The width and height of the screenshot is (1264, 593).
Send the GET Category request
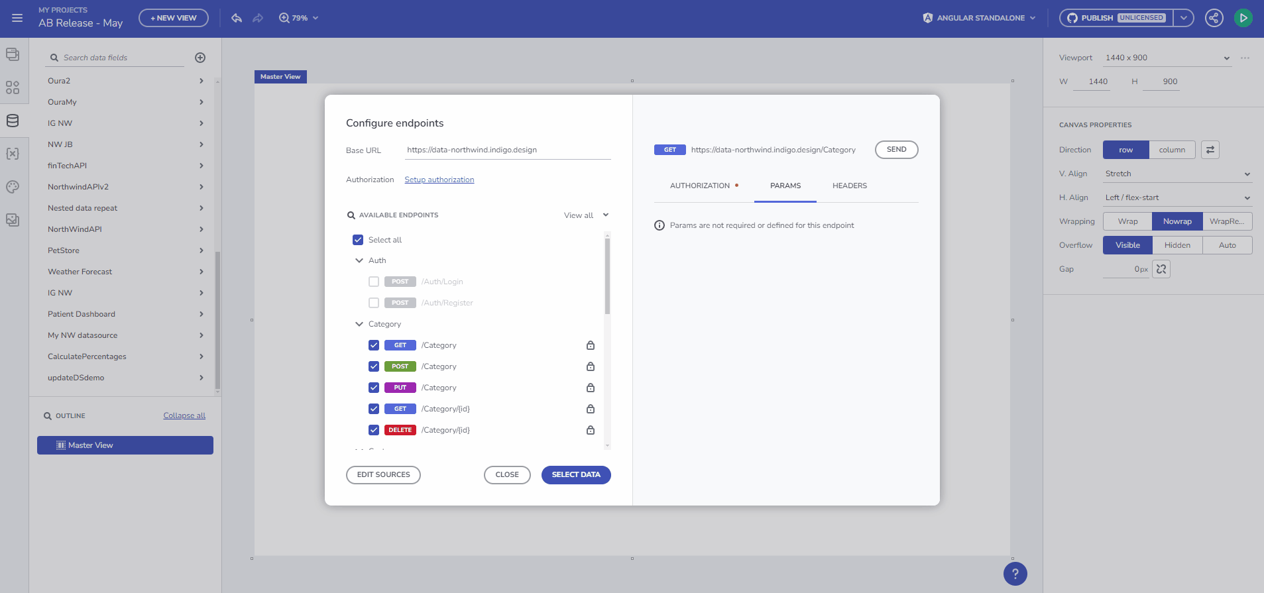coord(896,150)
